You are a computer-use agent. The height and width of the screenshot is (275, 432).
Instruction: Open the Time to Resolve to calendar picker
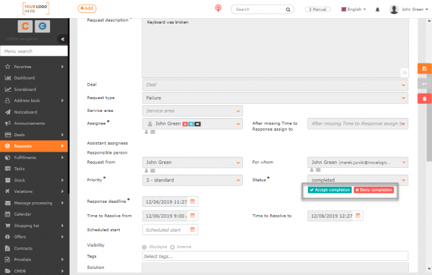pos(358,215)
